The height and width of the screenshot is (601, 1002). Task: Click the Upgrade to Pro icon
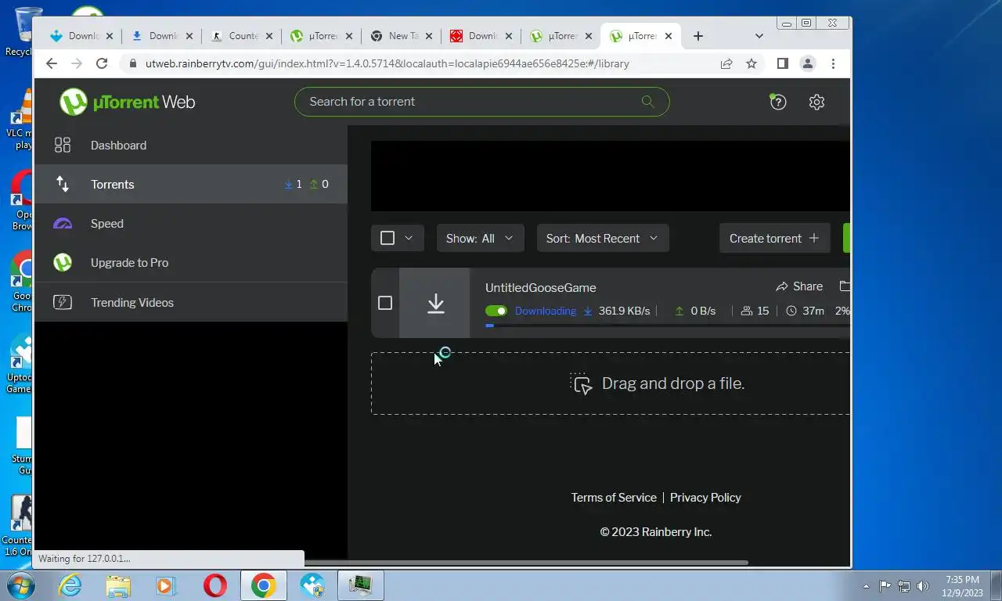[63, 263]
